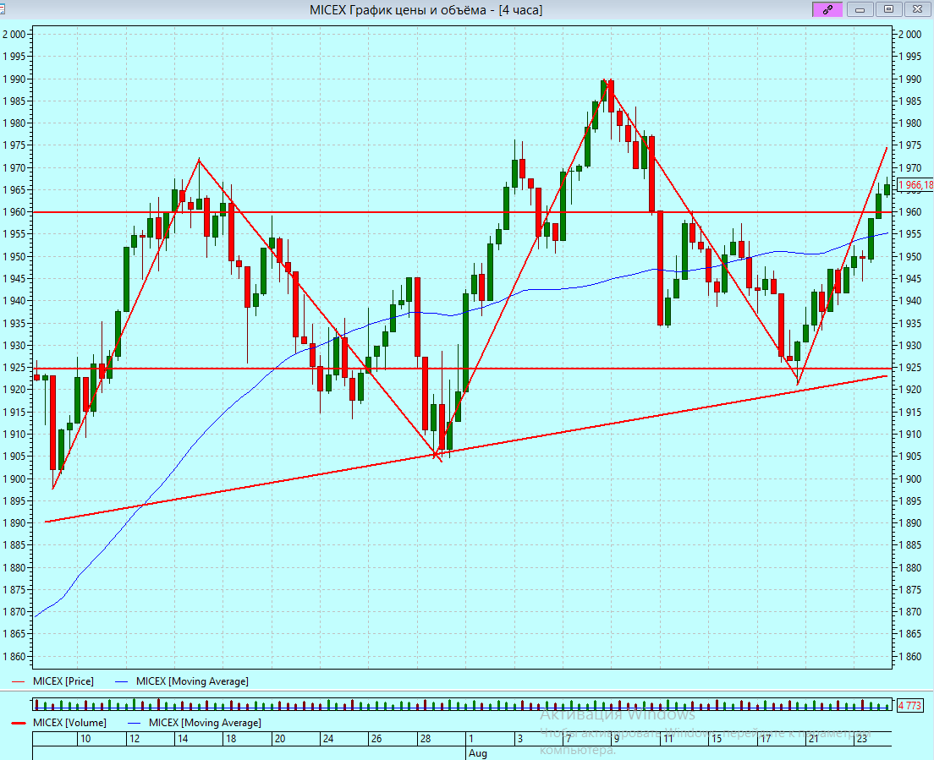Click date label 28 on time axis
934x760 pixels.
[x=426, y=739]
